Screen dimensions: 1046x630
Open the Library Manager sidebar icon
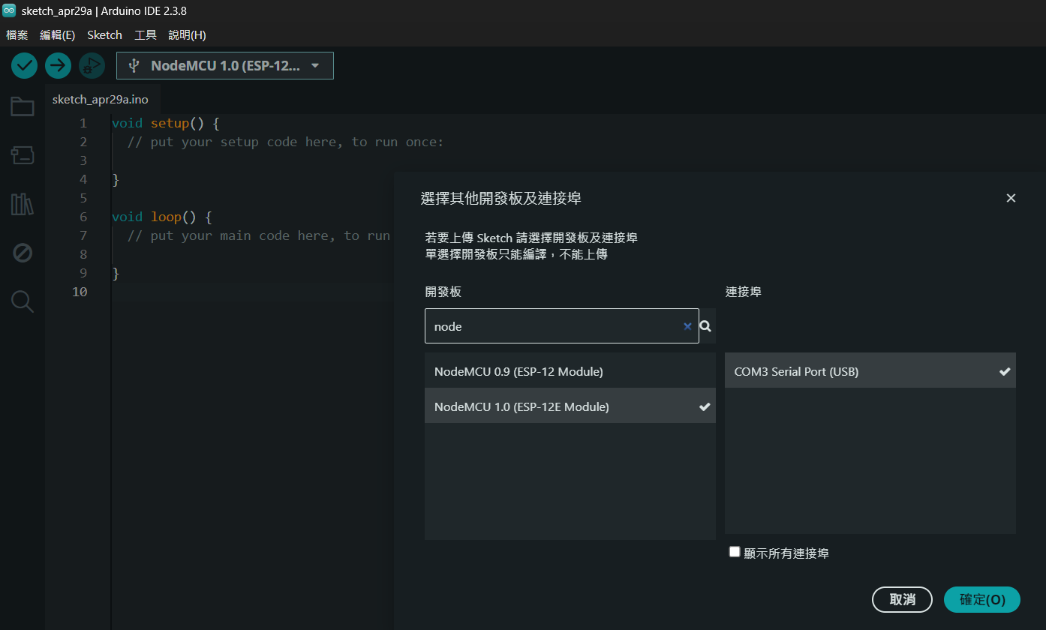click(23, 204)
